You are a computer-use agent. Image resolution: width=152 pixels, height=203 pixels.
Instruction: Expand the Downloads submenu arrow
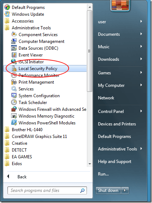click(x=141, y=59)
